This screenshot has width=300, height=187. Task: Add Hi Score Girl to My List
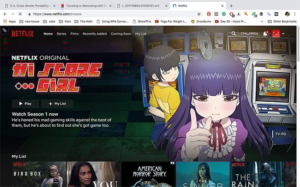57,104
